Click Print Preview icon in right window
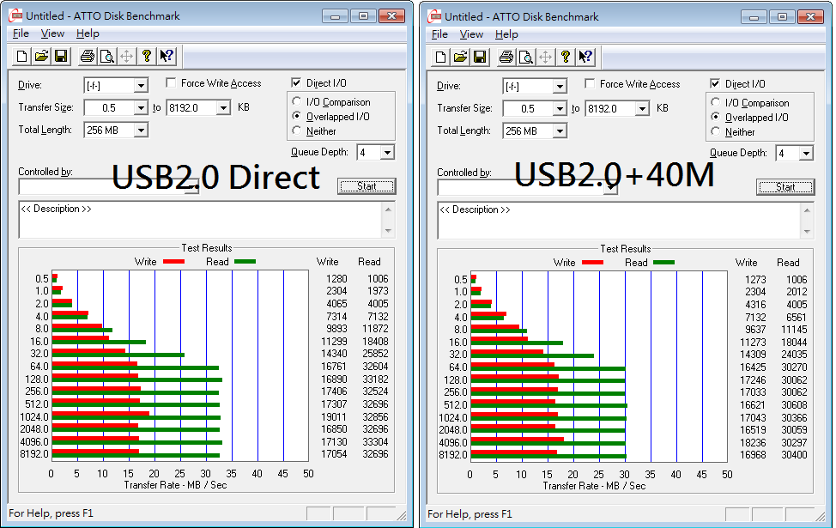This screenshot has width=836, height=528. coord(525,57)
